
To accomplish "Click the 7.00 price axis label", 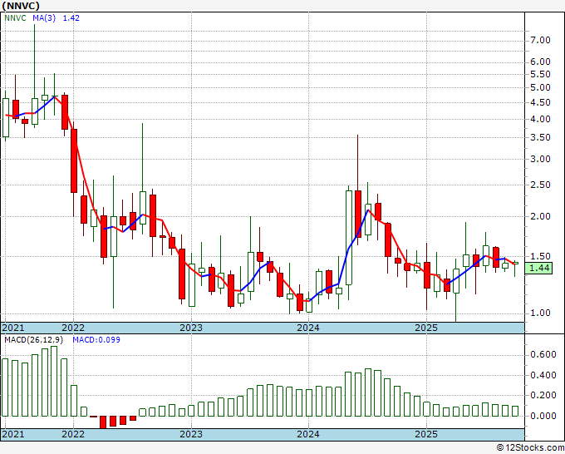I will click(x=540, y=40).
